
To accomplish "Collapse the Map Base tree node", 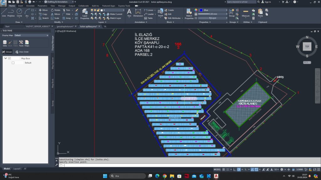I will tap(6, 58).
